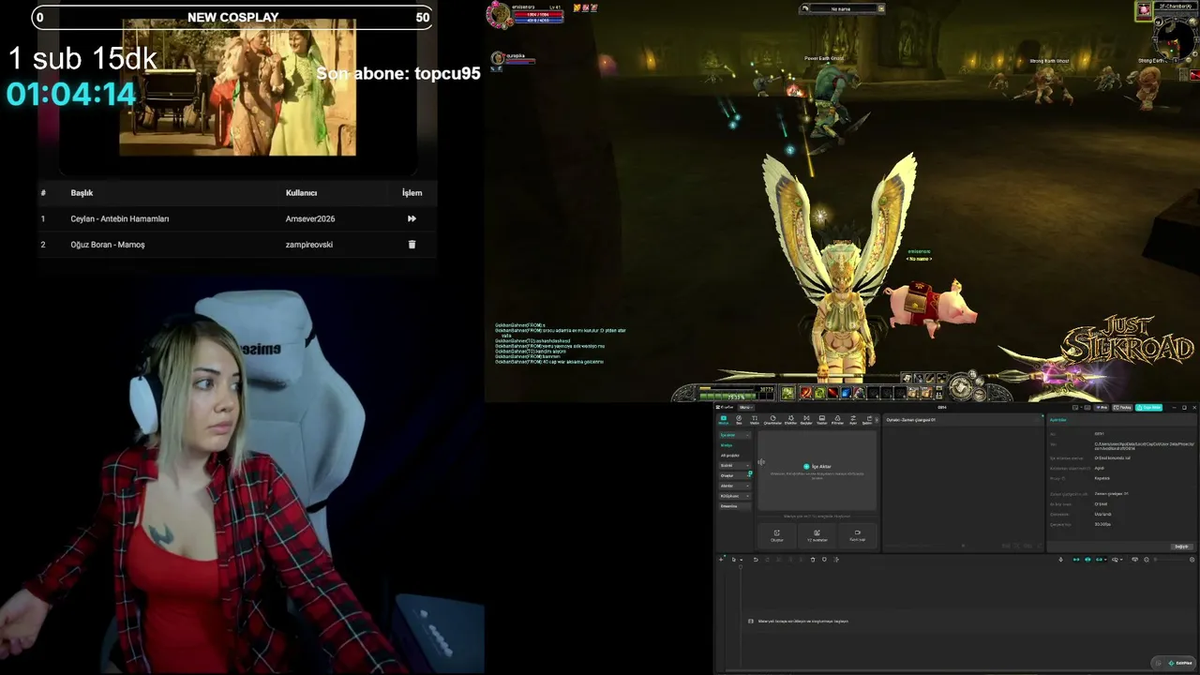Viewport: 1200px width, 675px height.
Task: Click the NEW COSPLAY goal progress bar
Action: click(232, 17)
